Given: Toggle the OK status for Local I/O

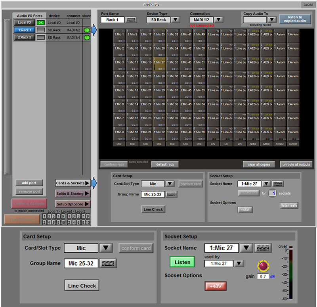Looking at the screenshot, I should pos(41,23).
